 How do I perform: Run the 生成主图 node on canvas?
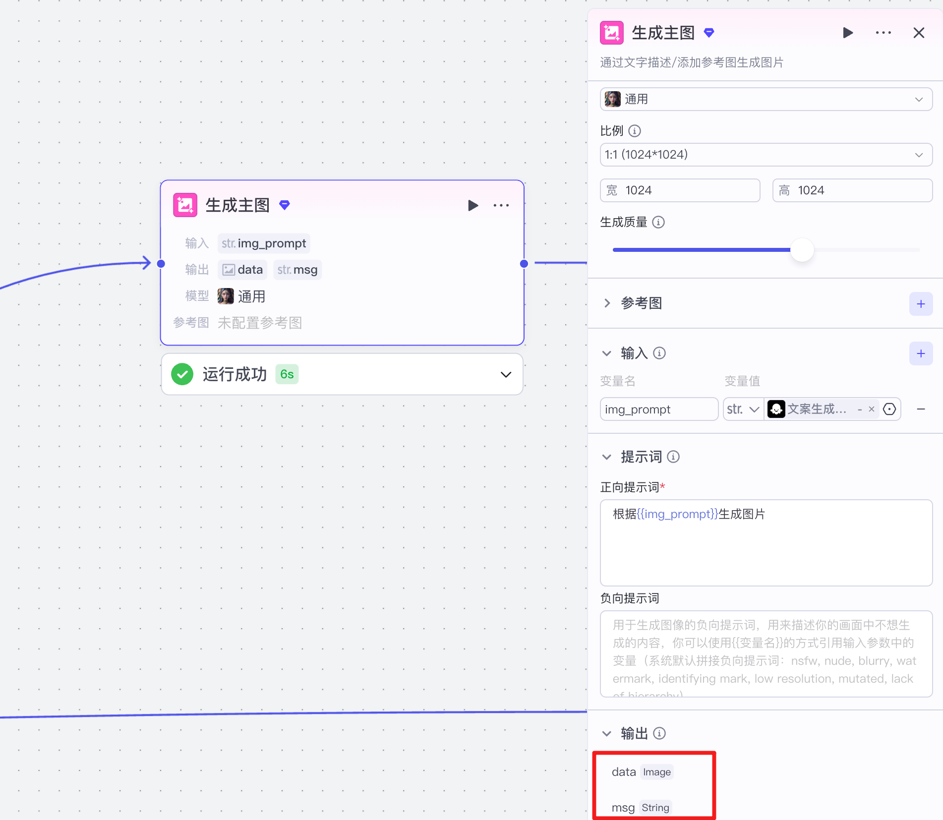473,205
